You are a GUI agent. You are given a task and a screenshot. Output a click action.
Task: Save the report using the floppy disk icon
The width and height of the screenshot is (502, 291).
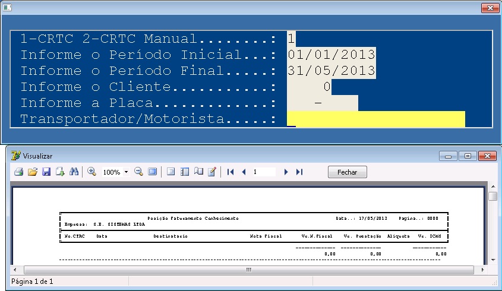coord(46,172)
